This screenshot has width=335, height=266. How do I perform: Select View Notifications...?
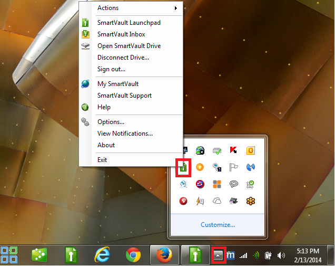[131, 134]
